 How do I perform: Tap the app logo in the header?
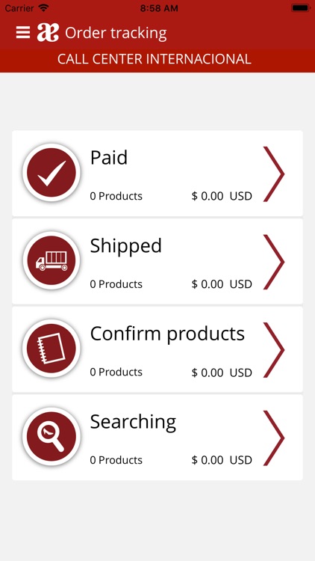pyautogui.click(x=48, y=33)
